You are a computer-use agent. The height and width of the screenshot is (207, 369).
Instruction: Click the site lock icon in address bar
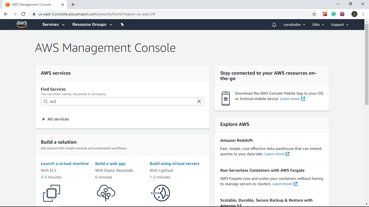click(x=34, y=14)
